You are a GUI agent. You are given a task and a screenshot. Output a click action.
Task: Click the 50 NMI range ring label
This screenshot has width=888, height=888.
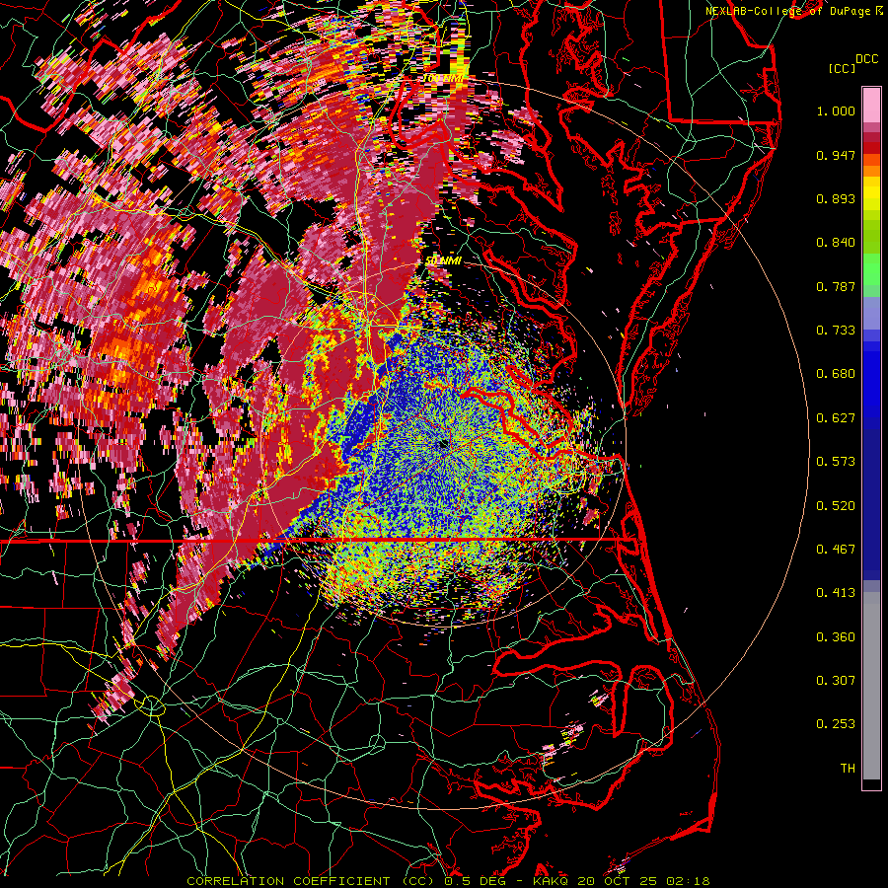pos(443,260)
